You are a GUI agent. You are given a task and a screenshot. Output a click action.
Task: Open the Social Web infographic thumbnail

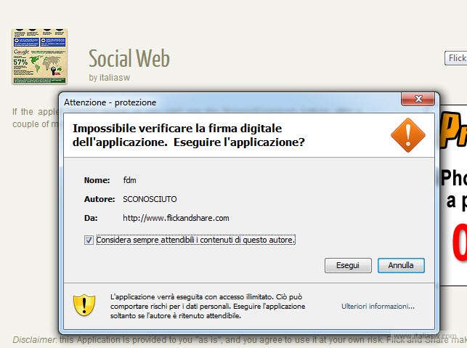coord(39,57)
